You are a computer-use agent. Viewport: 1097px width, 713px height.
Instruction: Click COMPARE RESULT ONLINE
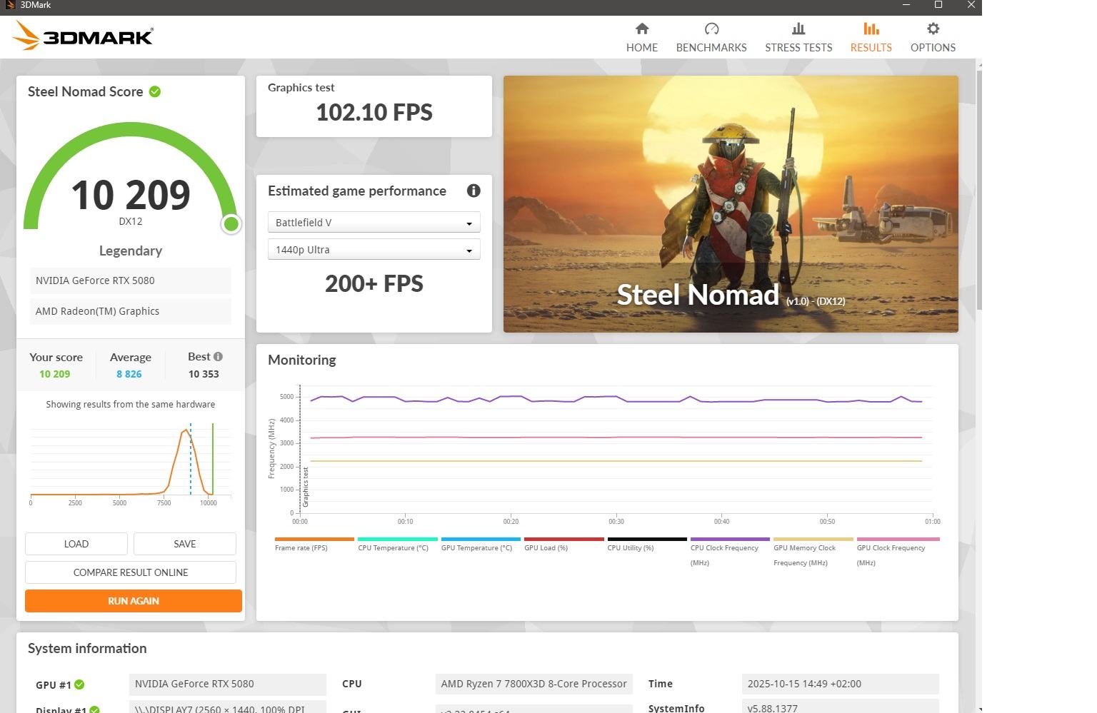pyautogui.click(x=131, y=572)
